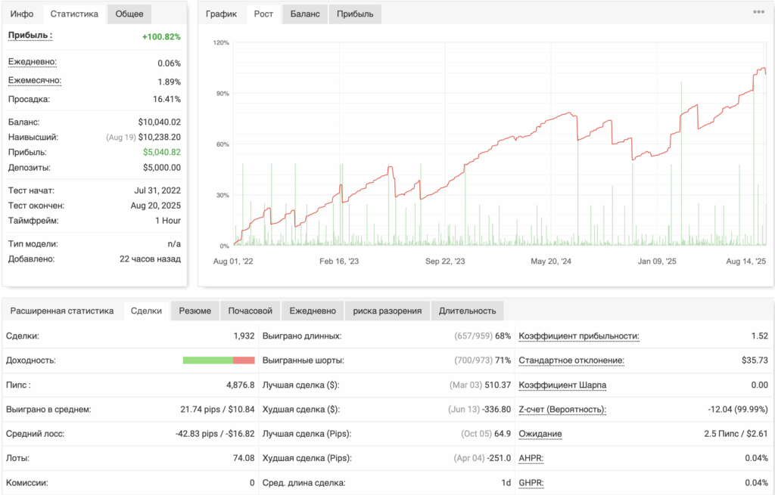Click the underlined Прибыль label above Ежедневно

[30, 36]
